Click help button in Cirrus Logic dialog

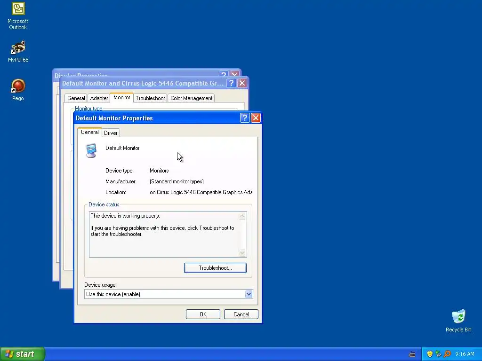coord(231,83)
